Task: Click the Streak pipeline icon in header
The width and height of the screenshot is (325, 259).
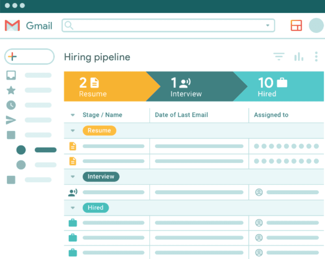Action: [x=296, y=25]
